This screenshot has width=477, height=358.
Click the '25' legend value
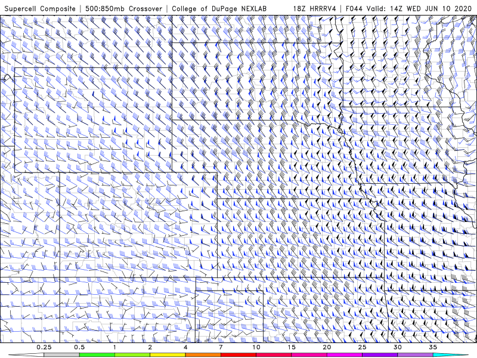(x=363, y=347)
